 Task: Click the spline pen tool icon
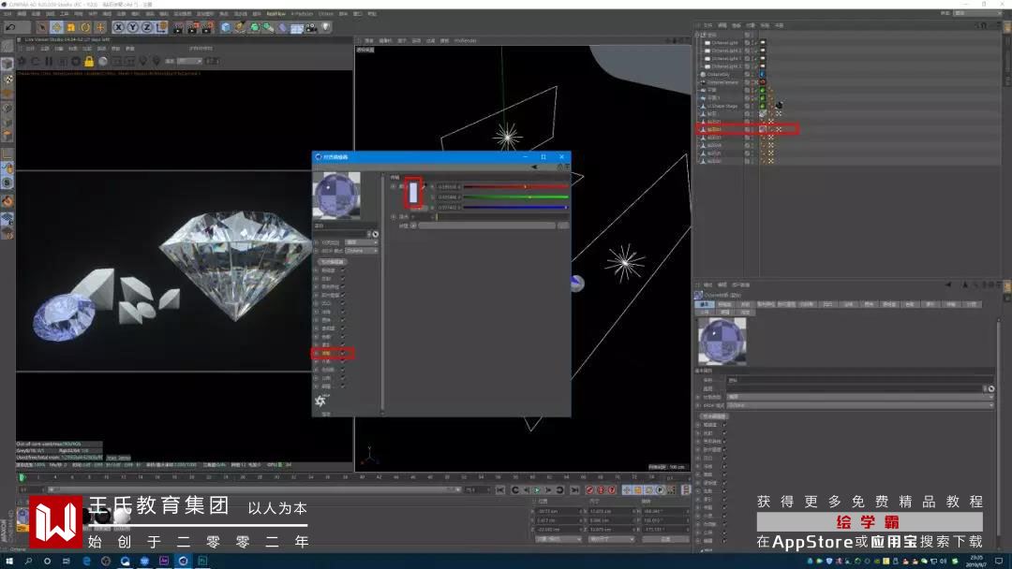coord(240,27)
